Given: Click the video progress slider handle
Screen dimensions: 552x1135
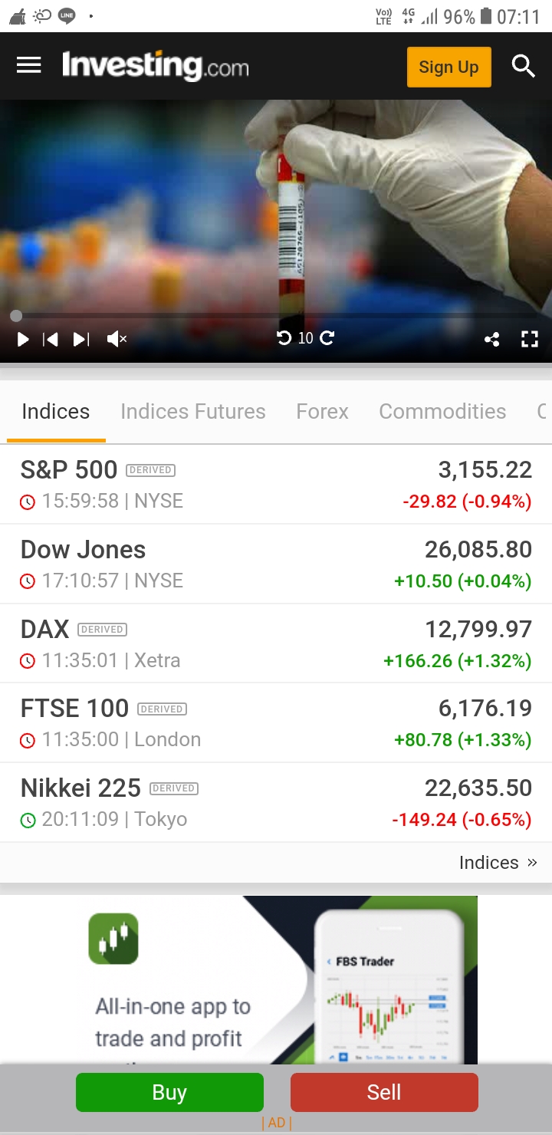Looking at the screenshot, I should (x=16, y=316).
